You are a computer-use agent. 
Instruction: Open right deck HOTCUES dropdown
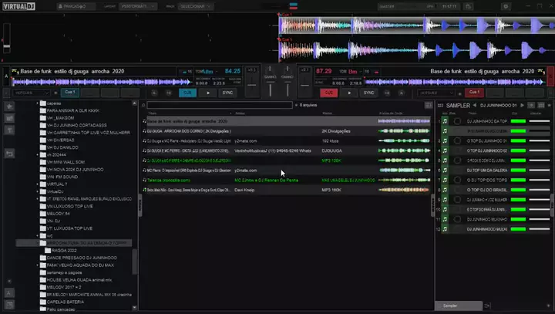[x=436, y=93]
